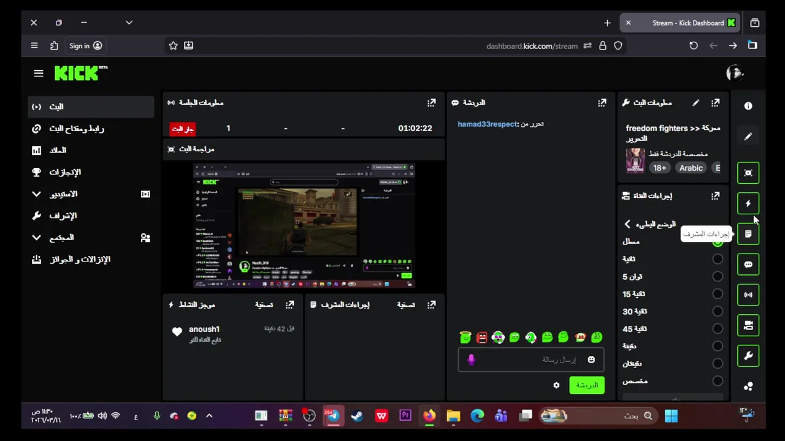Focus the send message (إرسال رسالة) input
The image size is (785, 441).
(x=531, y=360)
